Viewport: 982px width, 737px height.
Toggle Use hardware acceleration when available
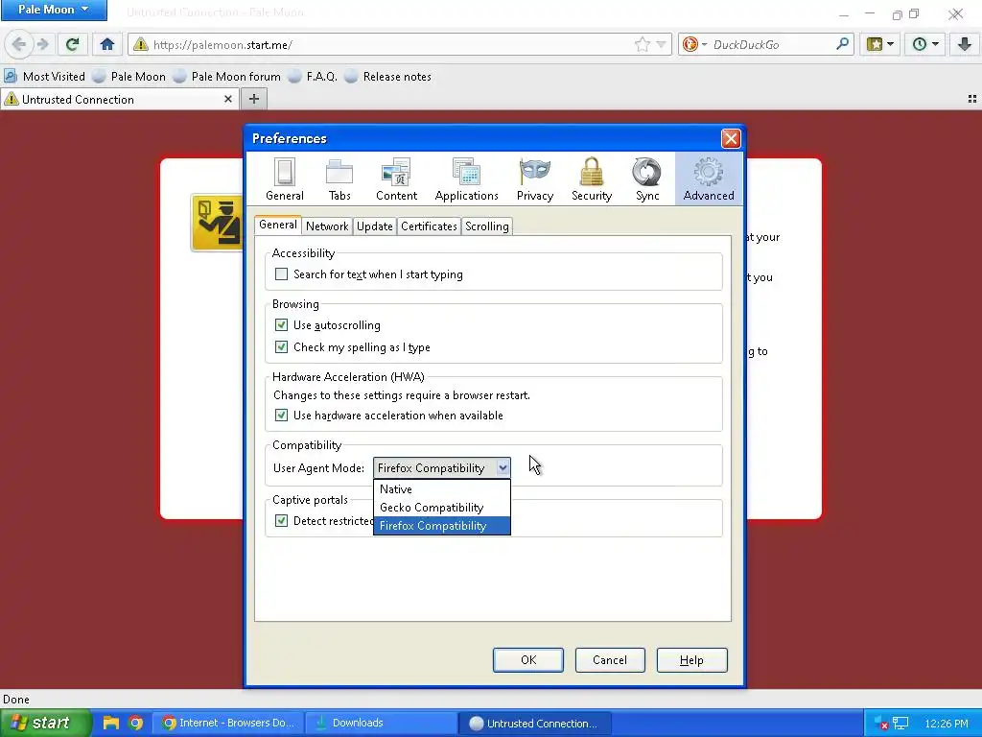pyautogui.click(x=281, y=416)
